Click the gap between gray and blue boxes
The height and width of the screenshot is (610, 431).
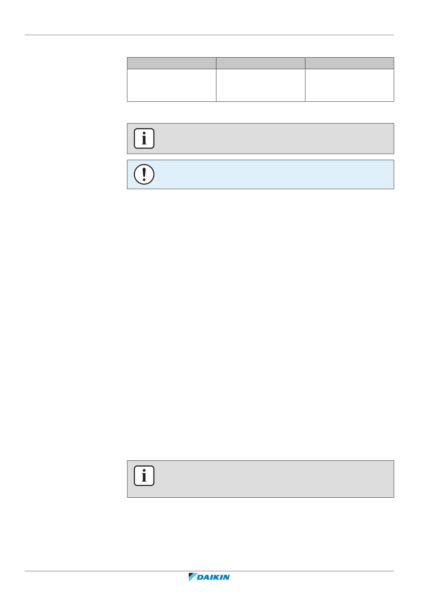tap(261, 157)
